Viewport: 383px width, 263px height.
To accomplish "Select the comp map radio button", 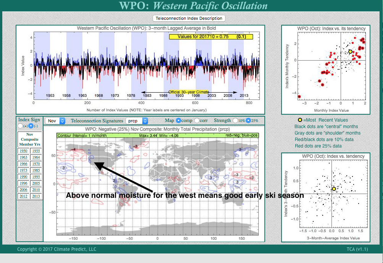I will tap(178, 120).
